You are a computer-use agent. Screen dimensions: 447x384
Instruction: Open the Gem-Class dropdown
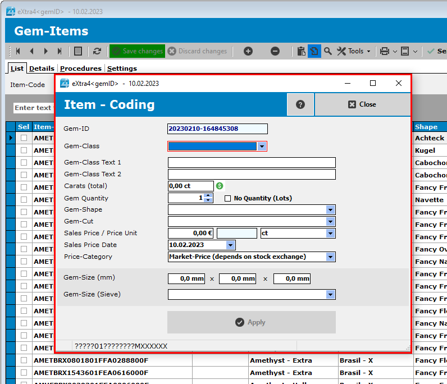tap(261, 147)
